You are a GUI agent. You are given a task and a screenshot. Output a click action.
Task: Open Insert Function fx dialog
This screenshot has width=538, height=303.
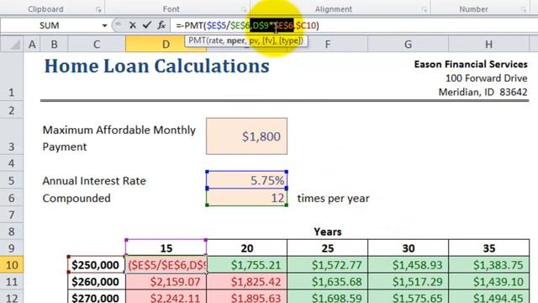(x=161, y=25)
